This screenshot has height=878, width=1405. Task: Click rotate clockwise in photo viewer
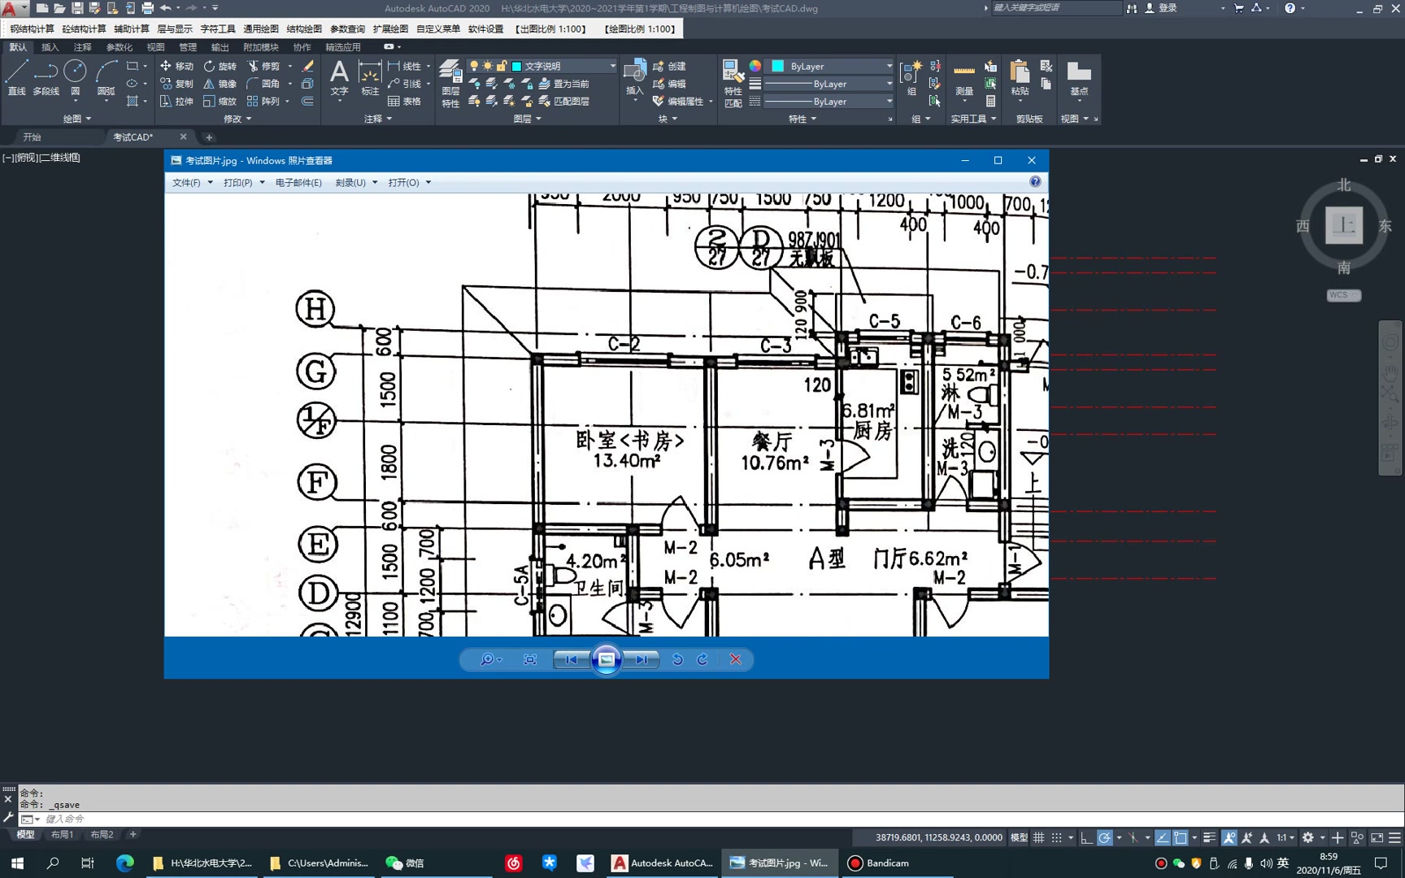coord(703,659)
